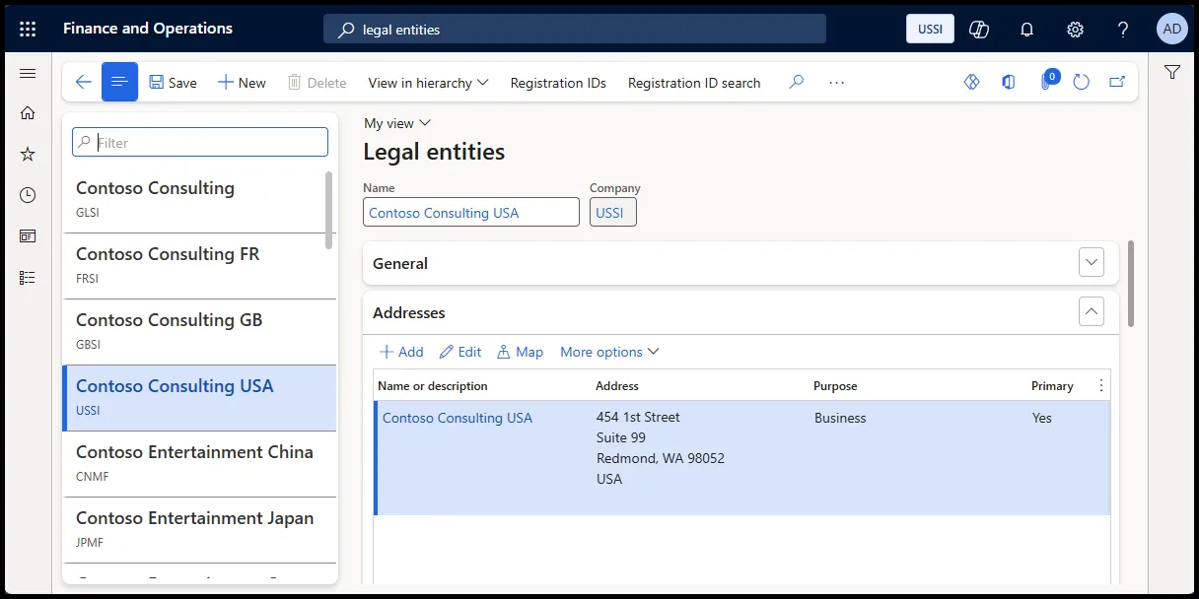The width and height of the screenshot is (1199, 599).
Task: Open View in hierarchy dropdown
Action: click(428, 83)
